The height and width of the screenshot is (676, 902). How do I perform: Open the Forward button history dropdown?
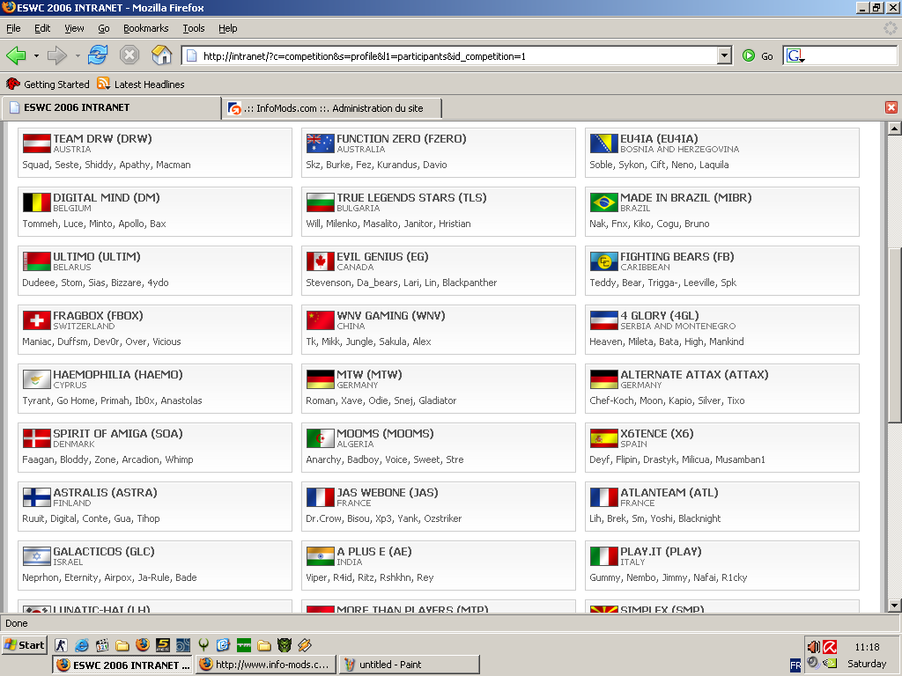78,55
